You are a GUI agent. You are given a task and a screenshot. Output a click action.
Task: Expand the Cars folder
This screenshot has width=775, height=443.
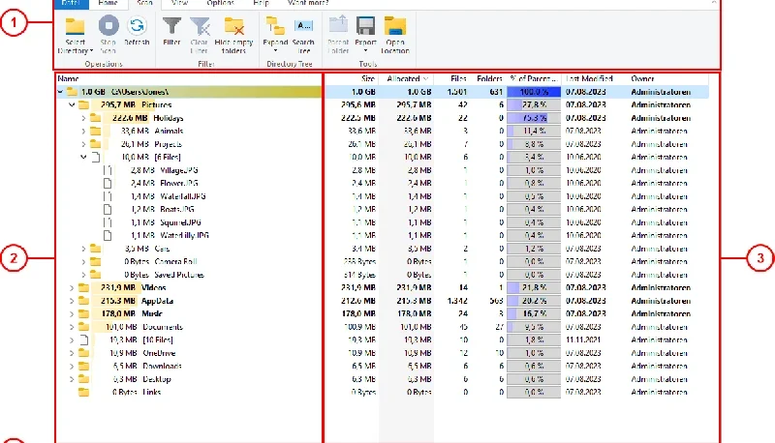83,249
